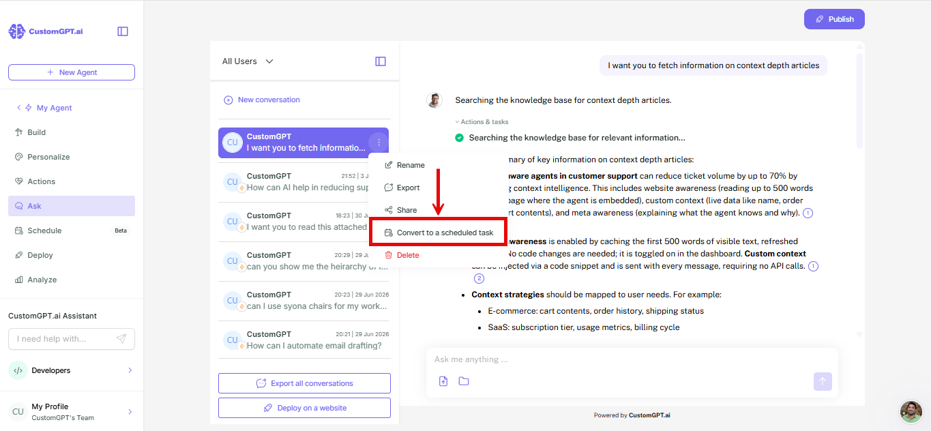931x431 pixels.
Task: Open options menu for the selected conversation
Action: pos(379,143)
